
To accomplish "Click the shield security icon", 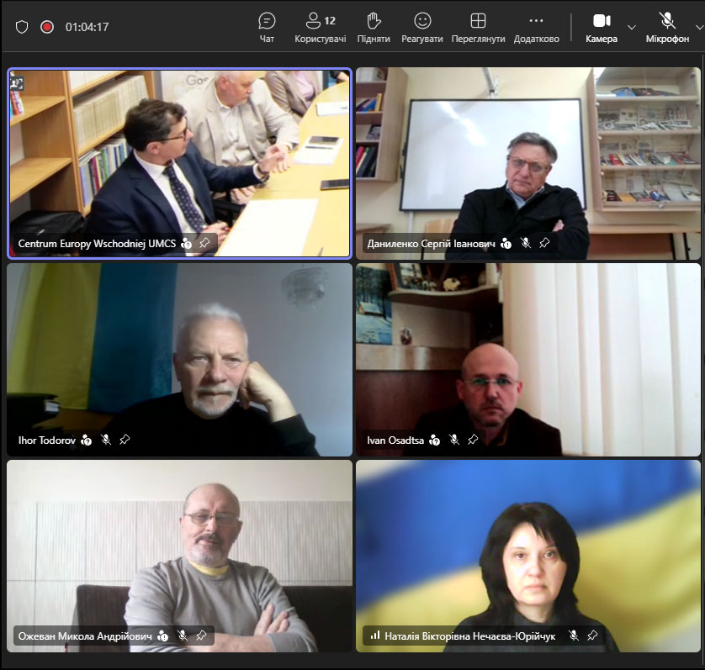I will coord(22,27).
